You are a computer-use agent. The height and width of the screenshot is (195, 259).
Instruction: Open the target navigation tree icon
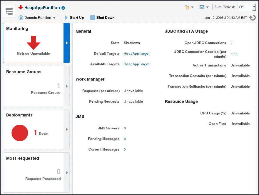(x=9, y=11)
